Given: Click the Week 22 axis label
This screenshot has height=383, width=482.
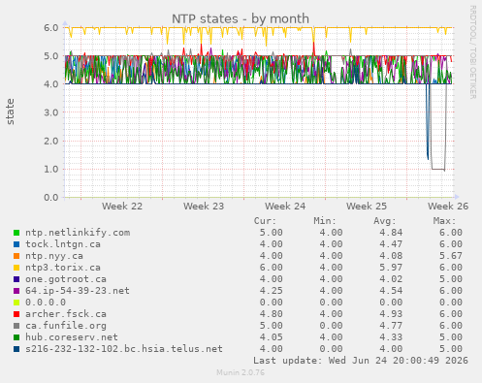Looking at the screenshot, I should coord(122,207).
